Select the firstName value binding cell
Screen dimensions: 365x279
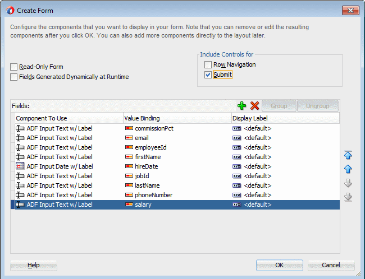177,157
